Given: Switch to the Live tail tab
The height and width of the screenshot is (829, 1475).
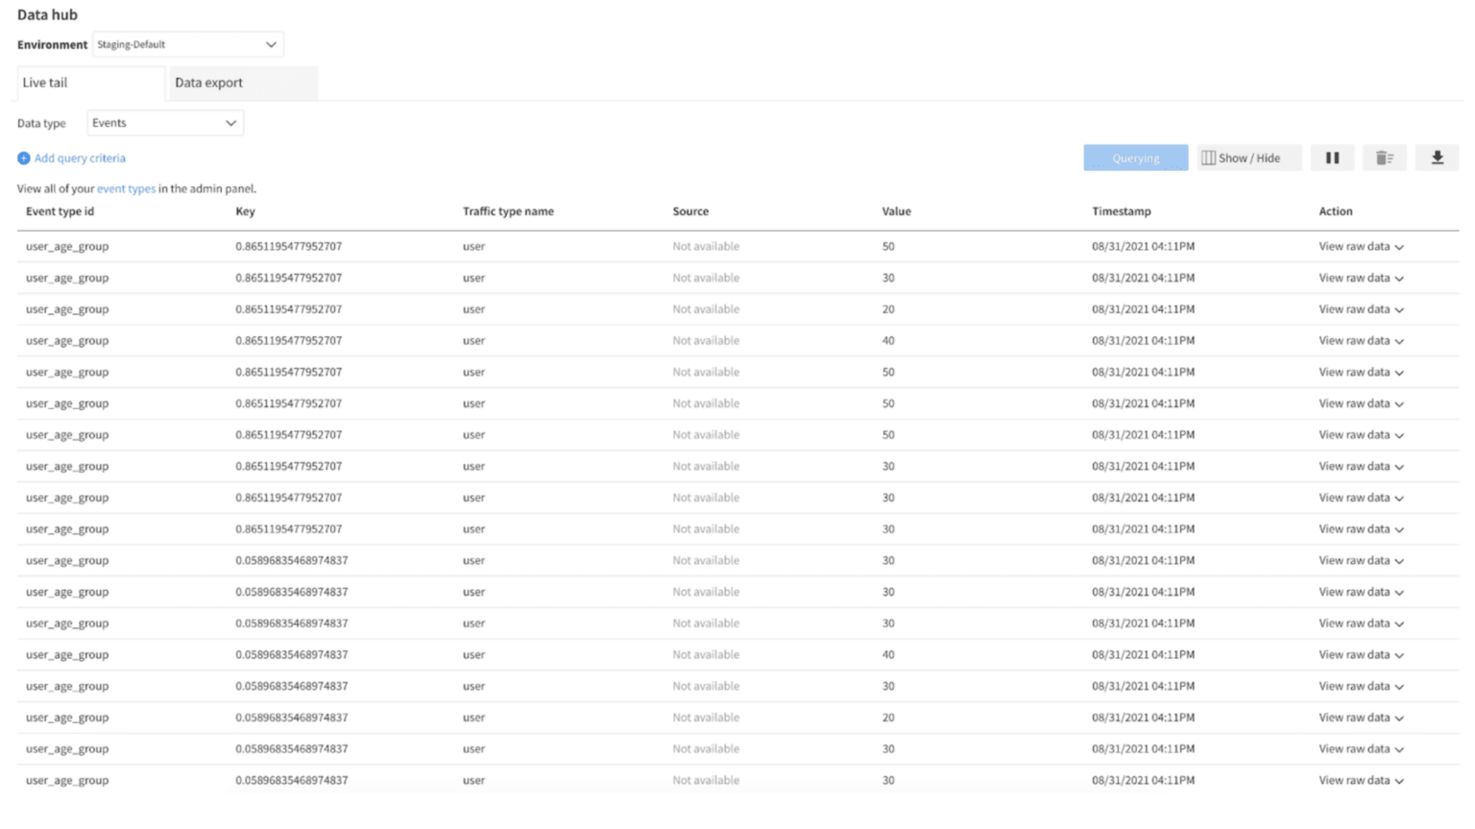Looking at the screenshot, I should pos(90,83).
